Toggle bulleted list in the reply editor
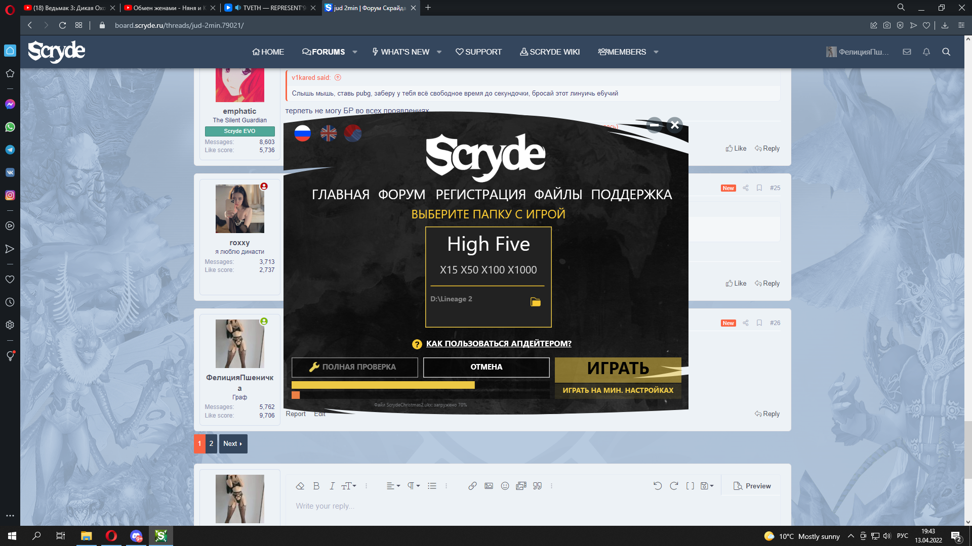This screenshot has width=972, height=546. click(x=432, y=485)
